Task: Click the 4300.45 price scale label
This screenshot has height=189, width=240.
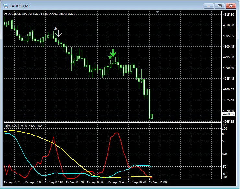Action: (x=228, y=47)
